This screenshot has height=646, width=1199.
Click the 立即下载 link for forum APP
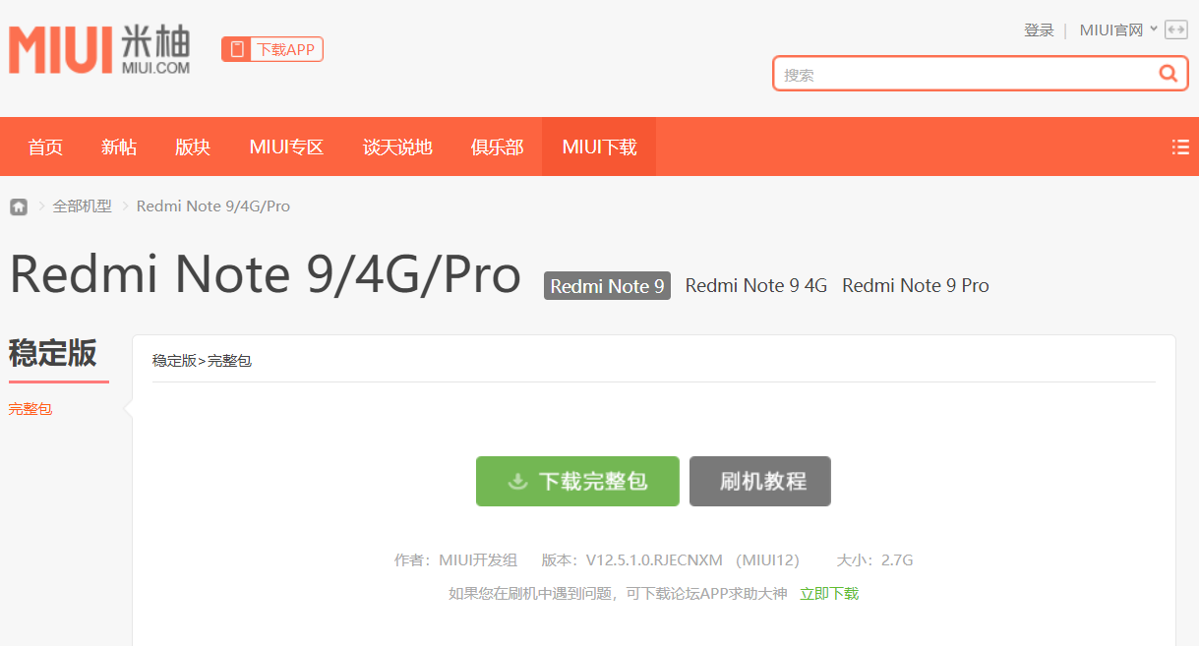828,593
